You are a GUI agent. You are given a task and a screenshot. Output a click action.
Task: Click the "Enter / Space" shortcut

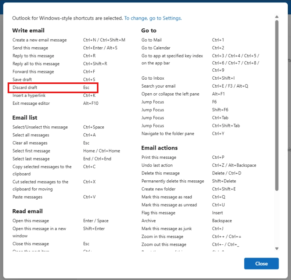point(96,221)
